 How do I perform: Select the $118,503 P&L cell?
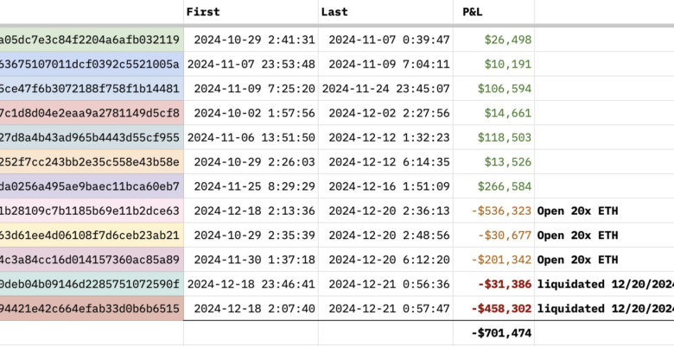click(494, 137)
